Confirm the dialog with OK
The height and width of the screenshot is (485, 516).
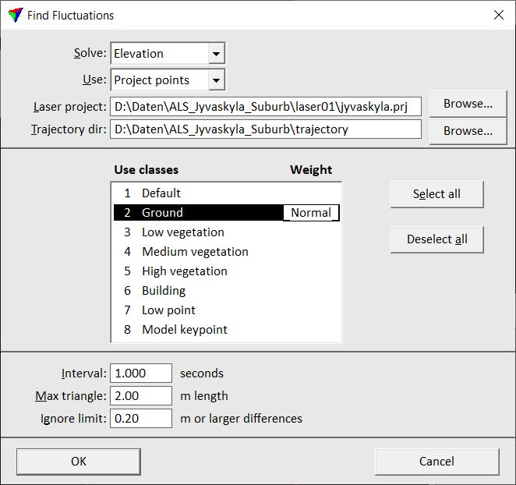click(79, 462)
